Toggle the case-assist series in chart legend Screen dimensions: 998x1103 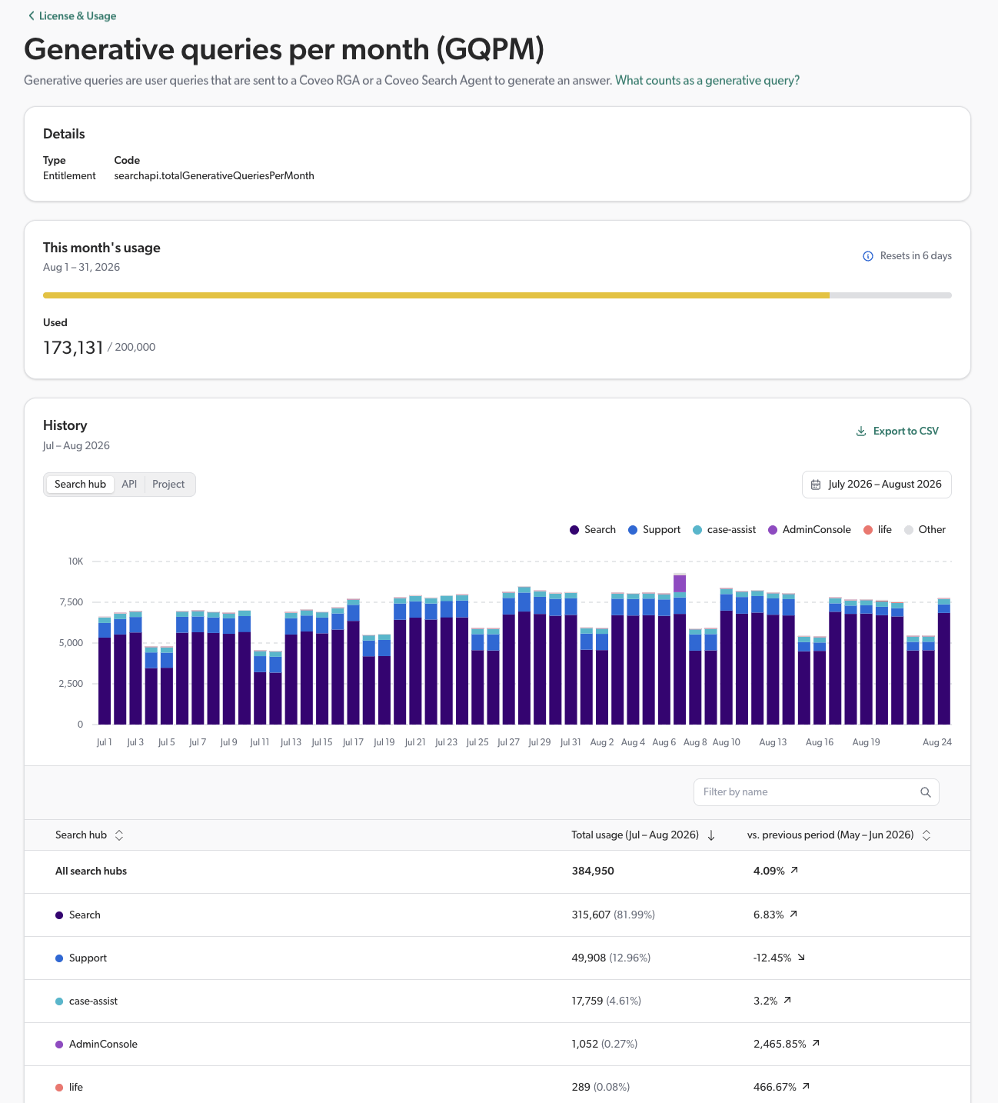pyautogui.click(x=724, y=530)
